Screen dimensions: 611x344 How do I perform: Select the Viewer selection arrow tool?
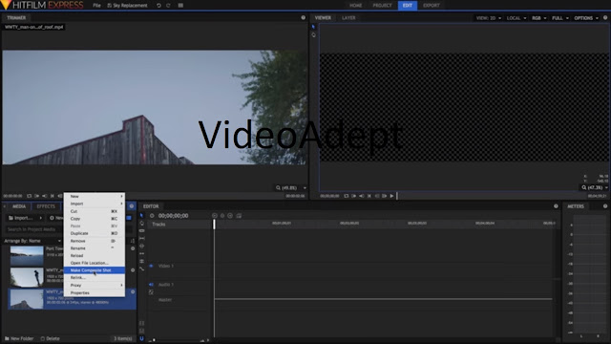(x=313, y=27)
